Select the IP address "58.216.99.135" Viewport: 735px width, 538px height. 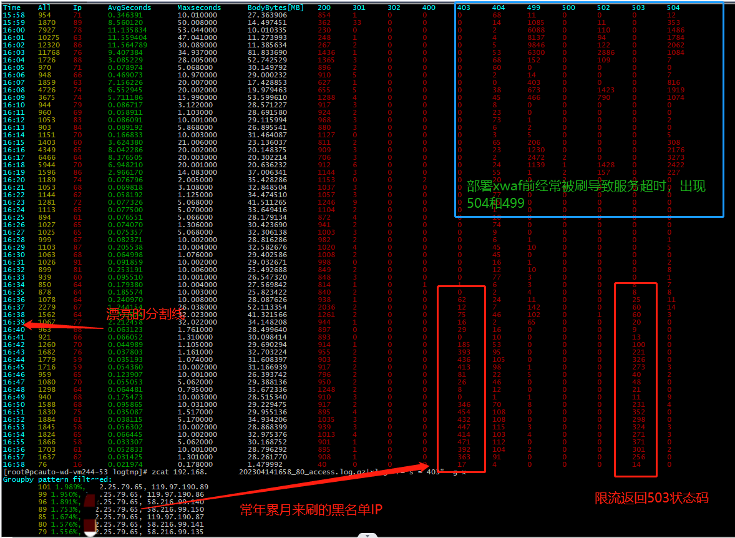pos(176,532)
